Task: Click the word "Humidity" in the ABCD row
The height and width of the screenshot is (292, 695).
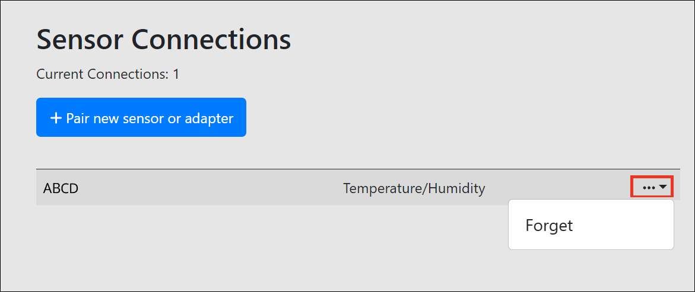Action: tap(456, 188)
